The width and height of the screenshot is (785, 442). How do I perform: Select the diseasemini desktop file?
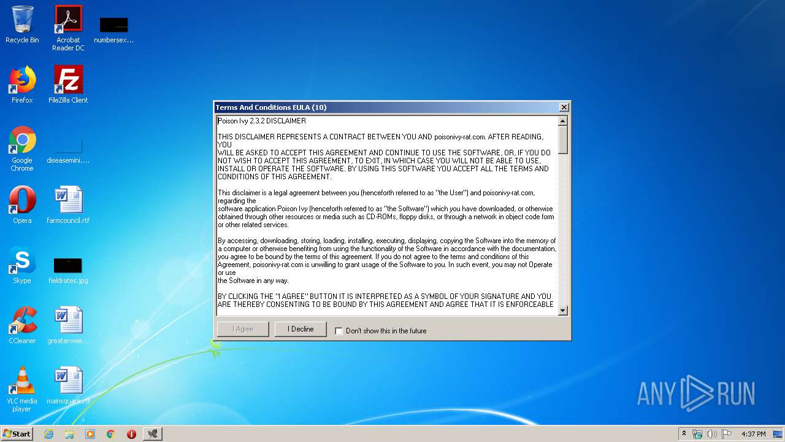pyautogui.click(x=68, y=151)
